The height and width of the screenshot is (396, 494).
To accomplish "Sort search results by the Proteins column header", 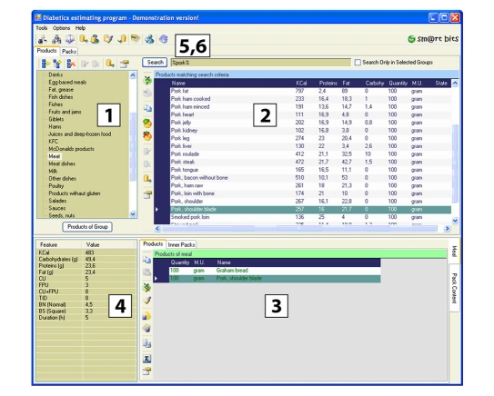I will [328, 83].
